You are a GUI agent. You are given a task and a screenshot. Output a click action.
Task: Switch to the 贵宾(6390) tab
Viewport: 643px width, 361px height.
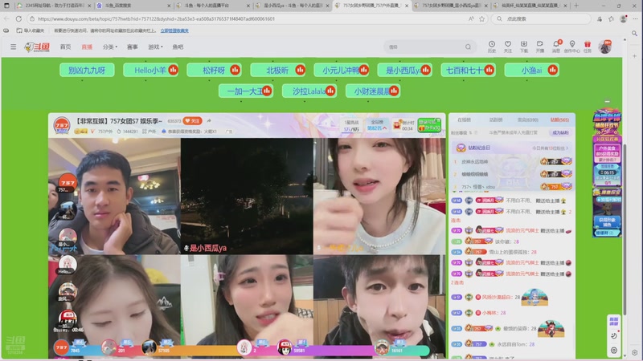coord(528,120)
